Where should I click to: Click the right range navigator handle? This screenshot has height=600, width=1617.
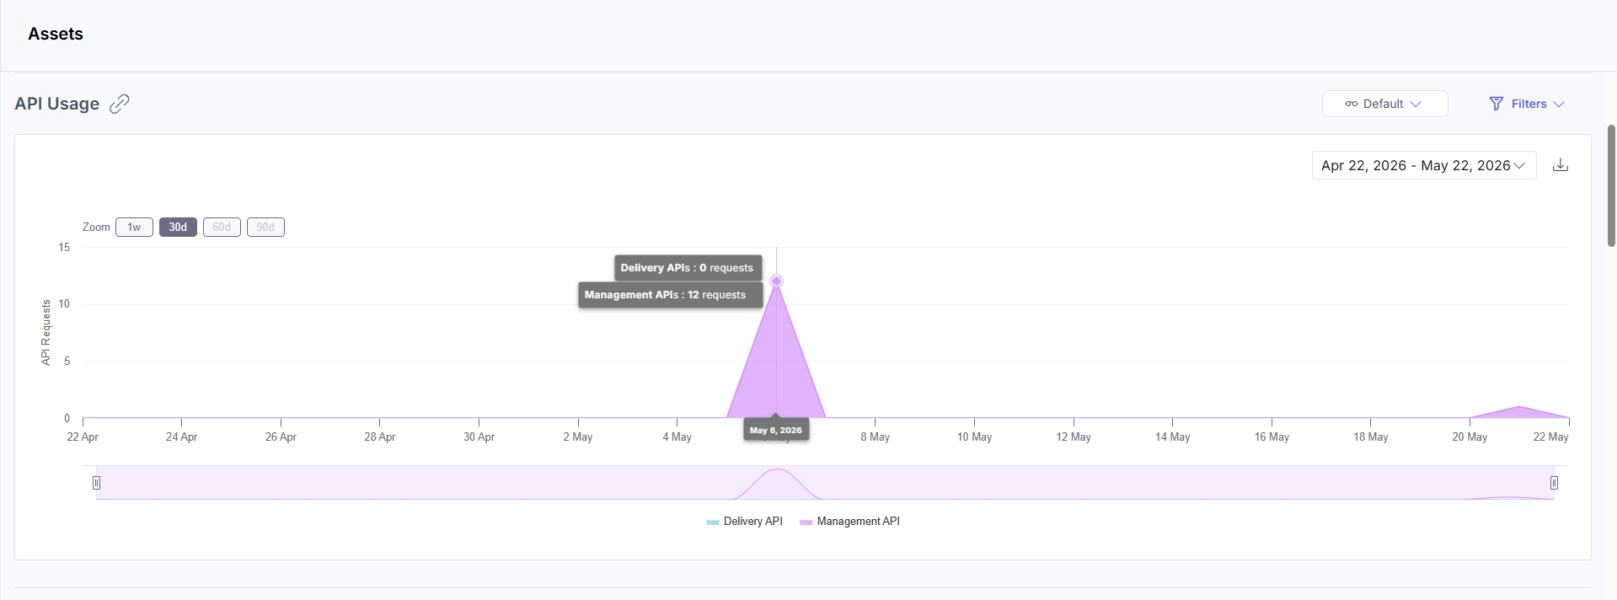coord(1554,483)
